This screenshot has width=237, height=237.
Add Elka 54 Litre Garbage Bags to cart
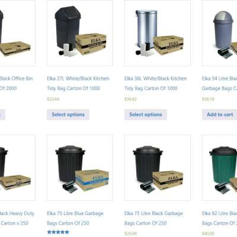(219, 114)
